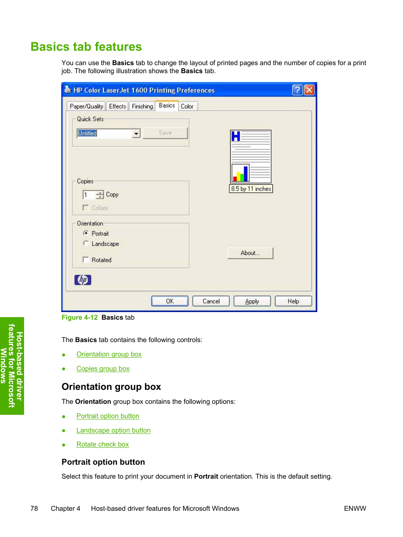The width and height of the screenshot is (403, 537).
Task: Click the page preview thumbnail
Action: coord(251,156)
